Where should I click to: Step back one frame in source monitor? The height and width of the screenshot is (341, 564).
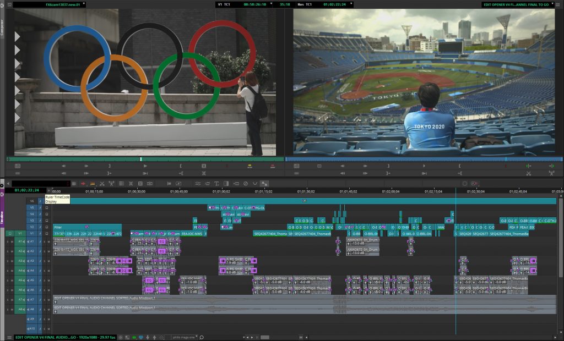pos(64,166)
